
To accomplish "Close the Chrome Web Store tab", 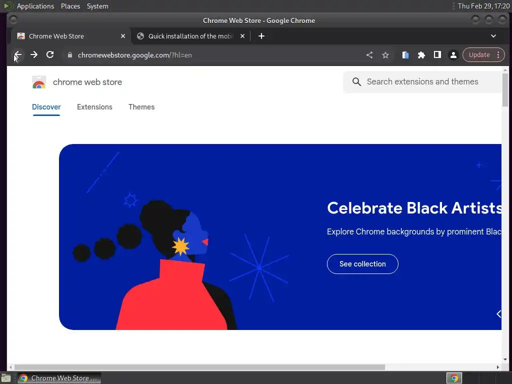I will [123, 36].
